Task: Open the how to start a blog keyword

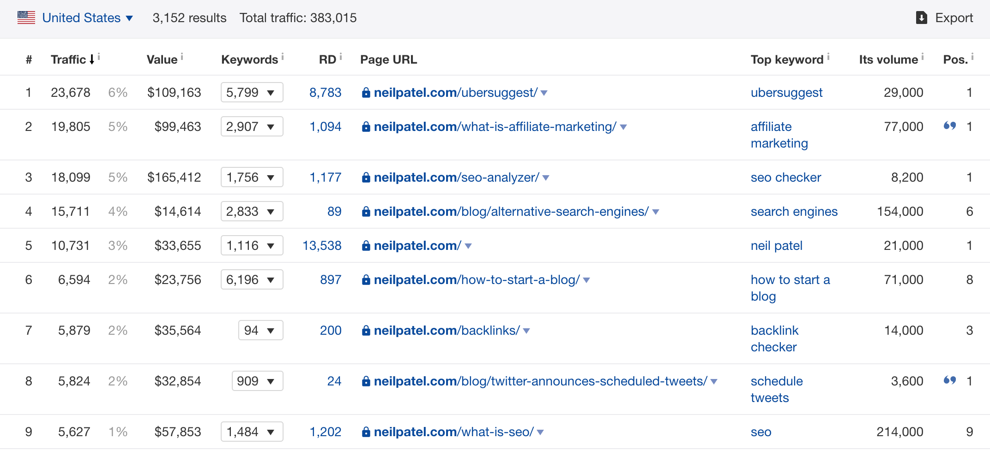Action: 791,288
